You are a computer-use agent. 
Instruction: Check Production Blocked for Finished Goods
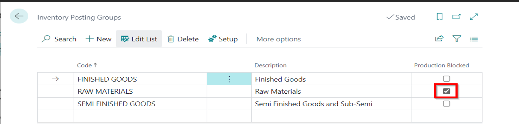click(x=446, y=79)
